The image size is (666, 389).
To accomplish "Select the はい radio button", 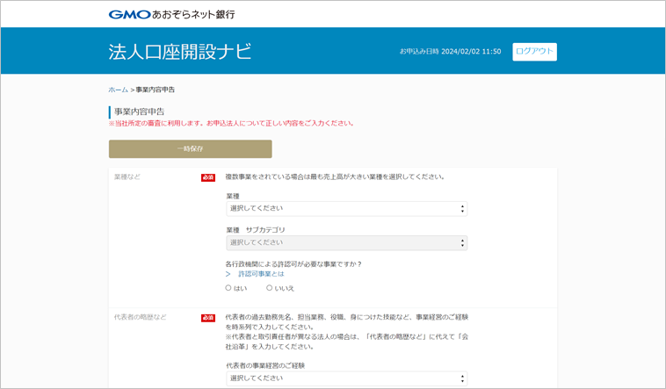I will (229, 288).
